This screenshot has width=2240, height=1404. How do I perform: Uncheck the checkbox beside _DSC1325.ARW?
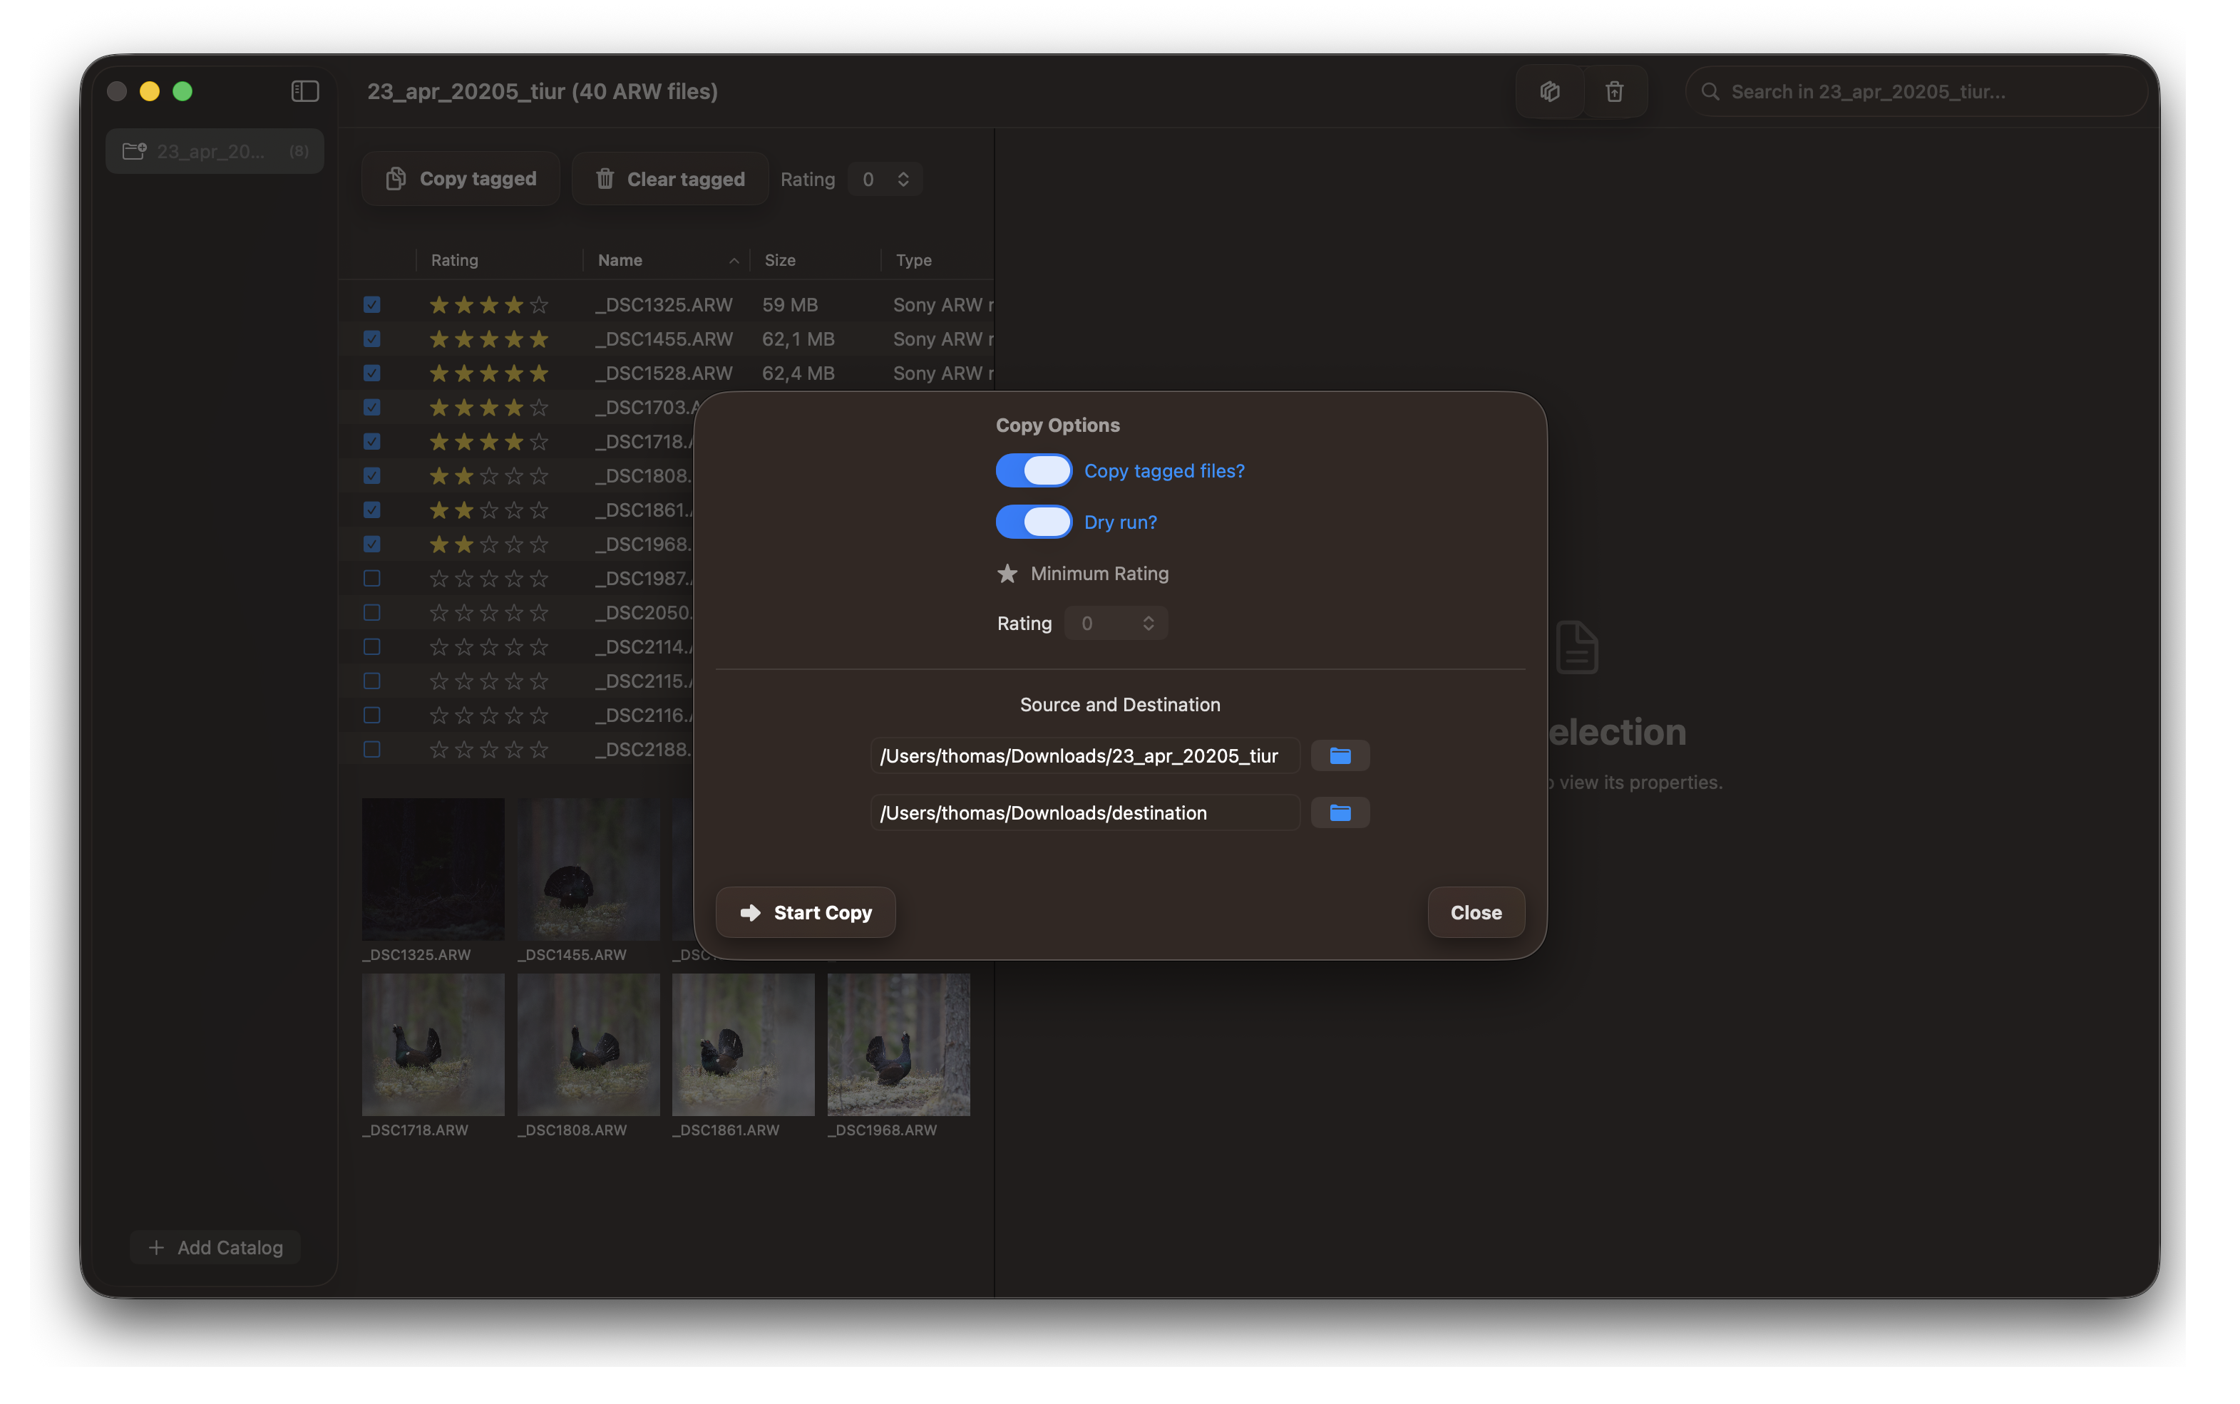tap(371, 304)
